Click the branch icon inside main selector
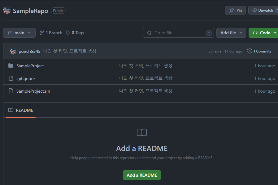The height and width of the screenshot is (185, 278). [x=9, y=33]
